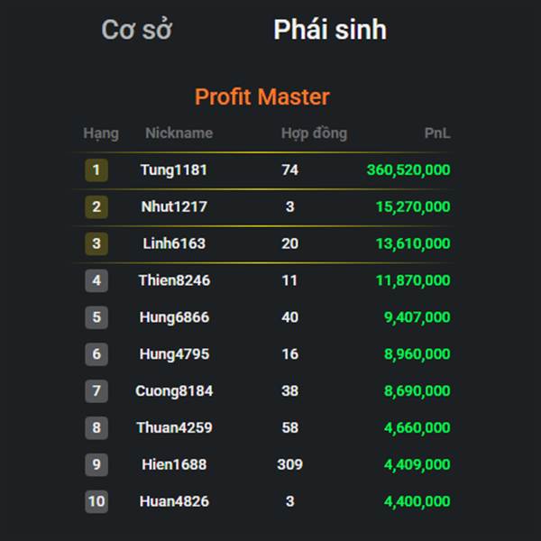Viewport: 541px width, 541px height.
Task: Open Nhut1217 nickname entry
Action: tap(174, 206)
